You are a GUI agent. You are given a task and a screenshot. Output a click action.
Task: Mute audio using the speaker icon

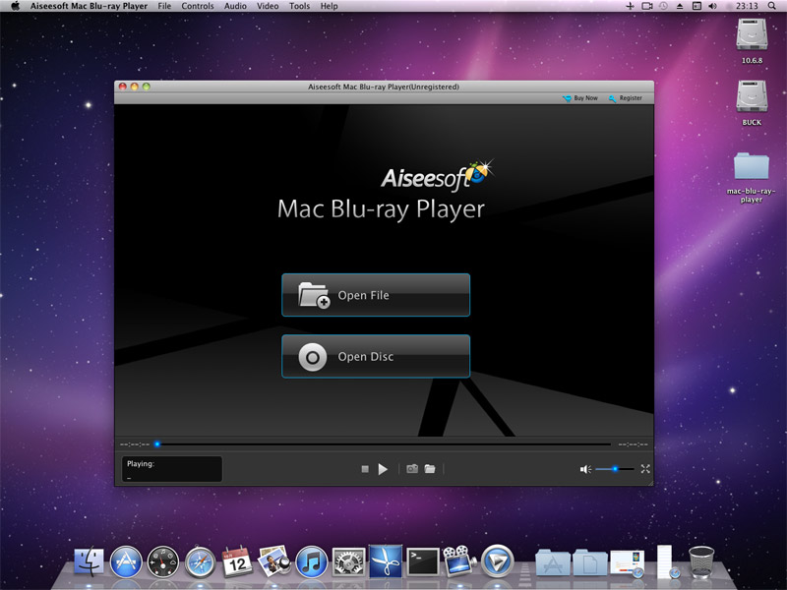coord(585,469)
